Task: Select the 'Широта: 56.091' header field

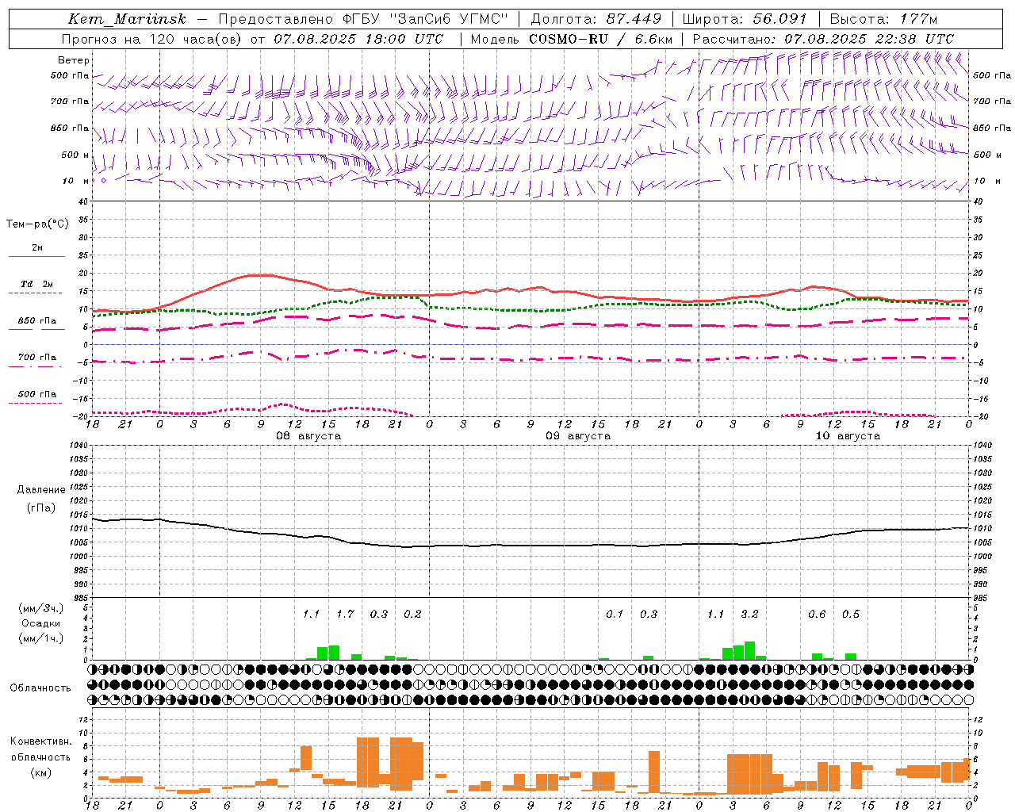Action: point(745,19)
